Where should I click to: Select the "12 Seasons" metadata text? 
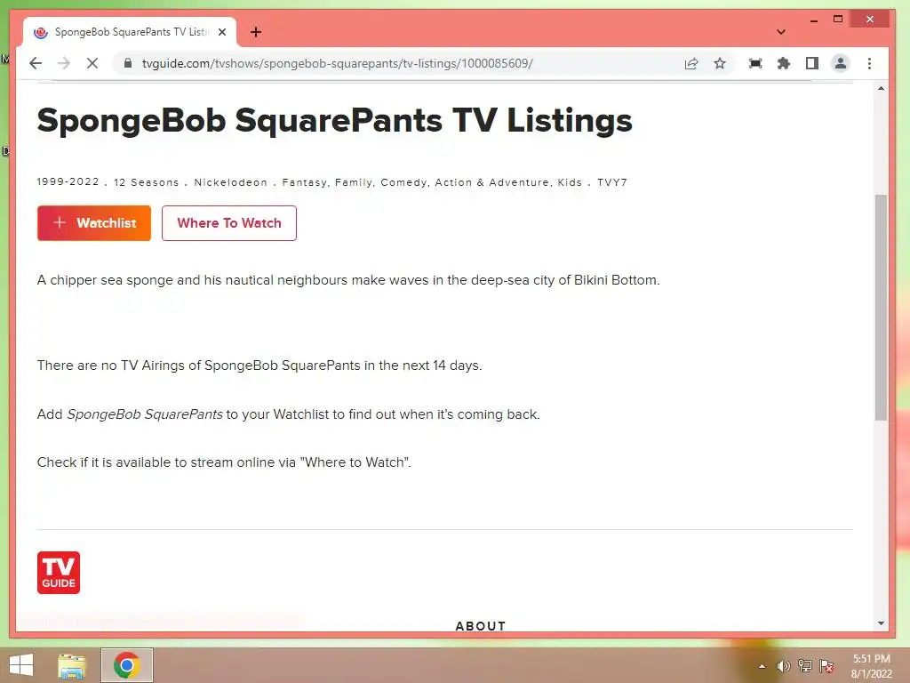pyautogui.click(x=147, y=182)
